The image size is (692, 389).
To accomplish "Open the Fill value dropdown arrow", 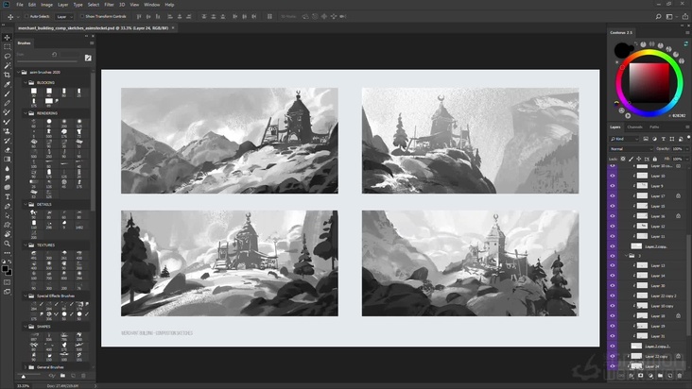I will point(686,159).
